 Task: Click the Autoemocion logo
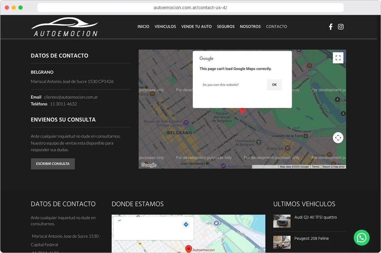[65, 27]
